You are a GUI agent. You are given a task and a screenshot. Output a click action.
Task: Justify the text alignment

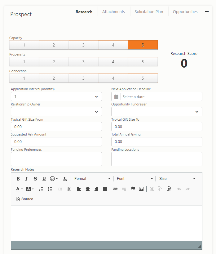tap(105, 189)
